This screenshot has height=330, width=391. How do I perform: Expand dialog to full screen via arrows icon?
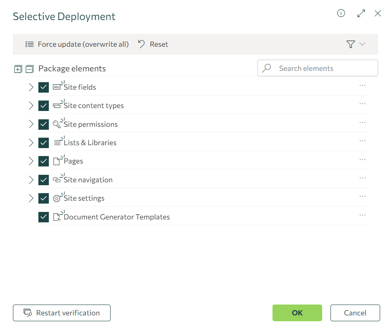pyautogui.click(x=361, y=13)
